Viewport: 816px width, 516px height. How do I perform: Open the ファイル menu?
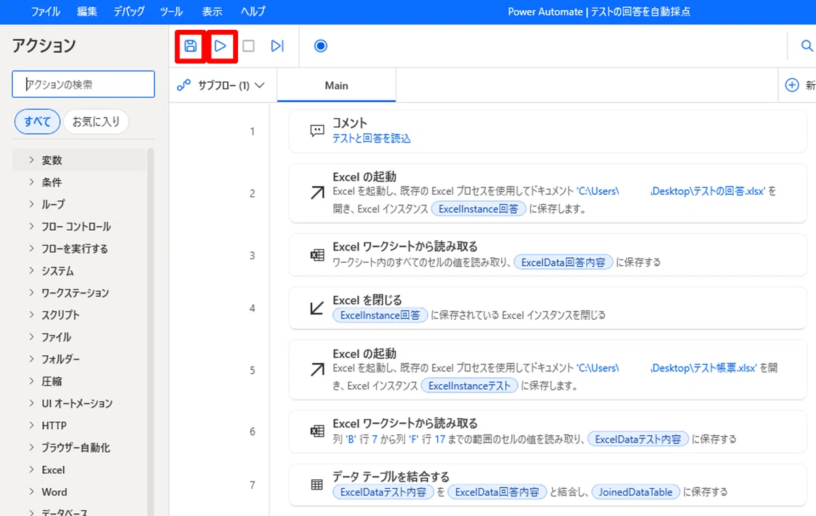(46, 12)
